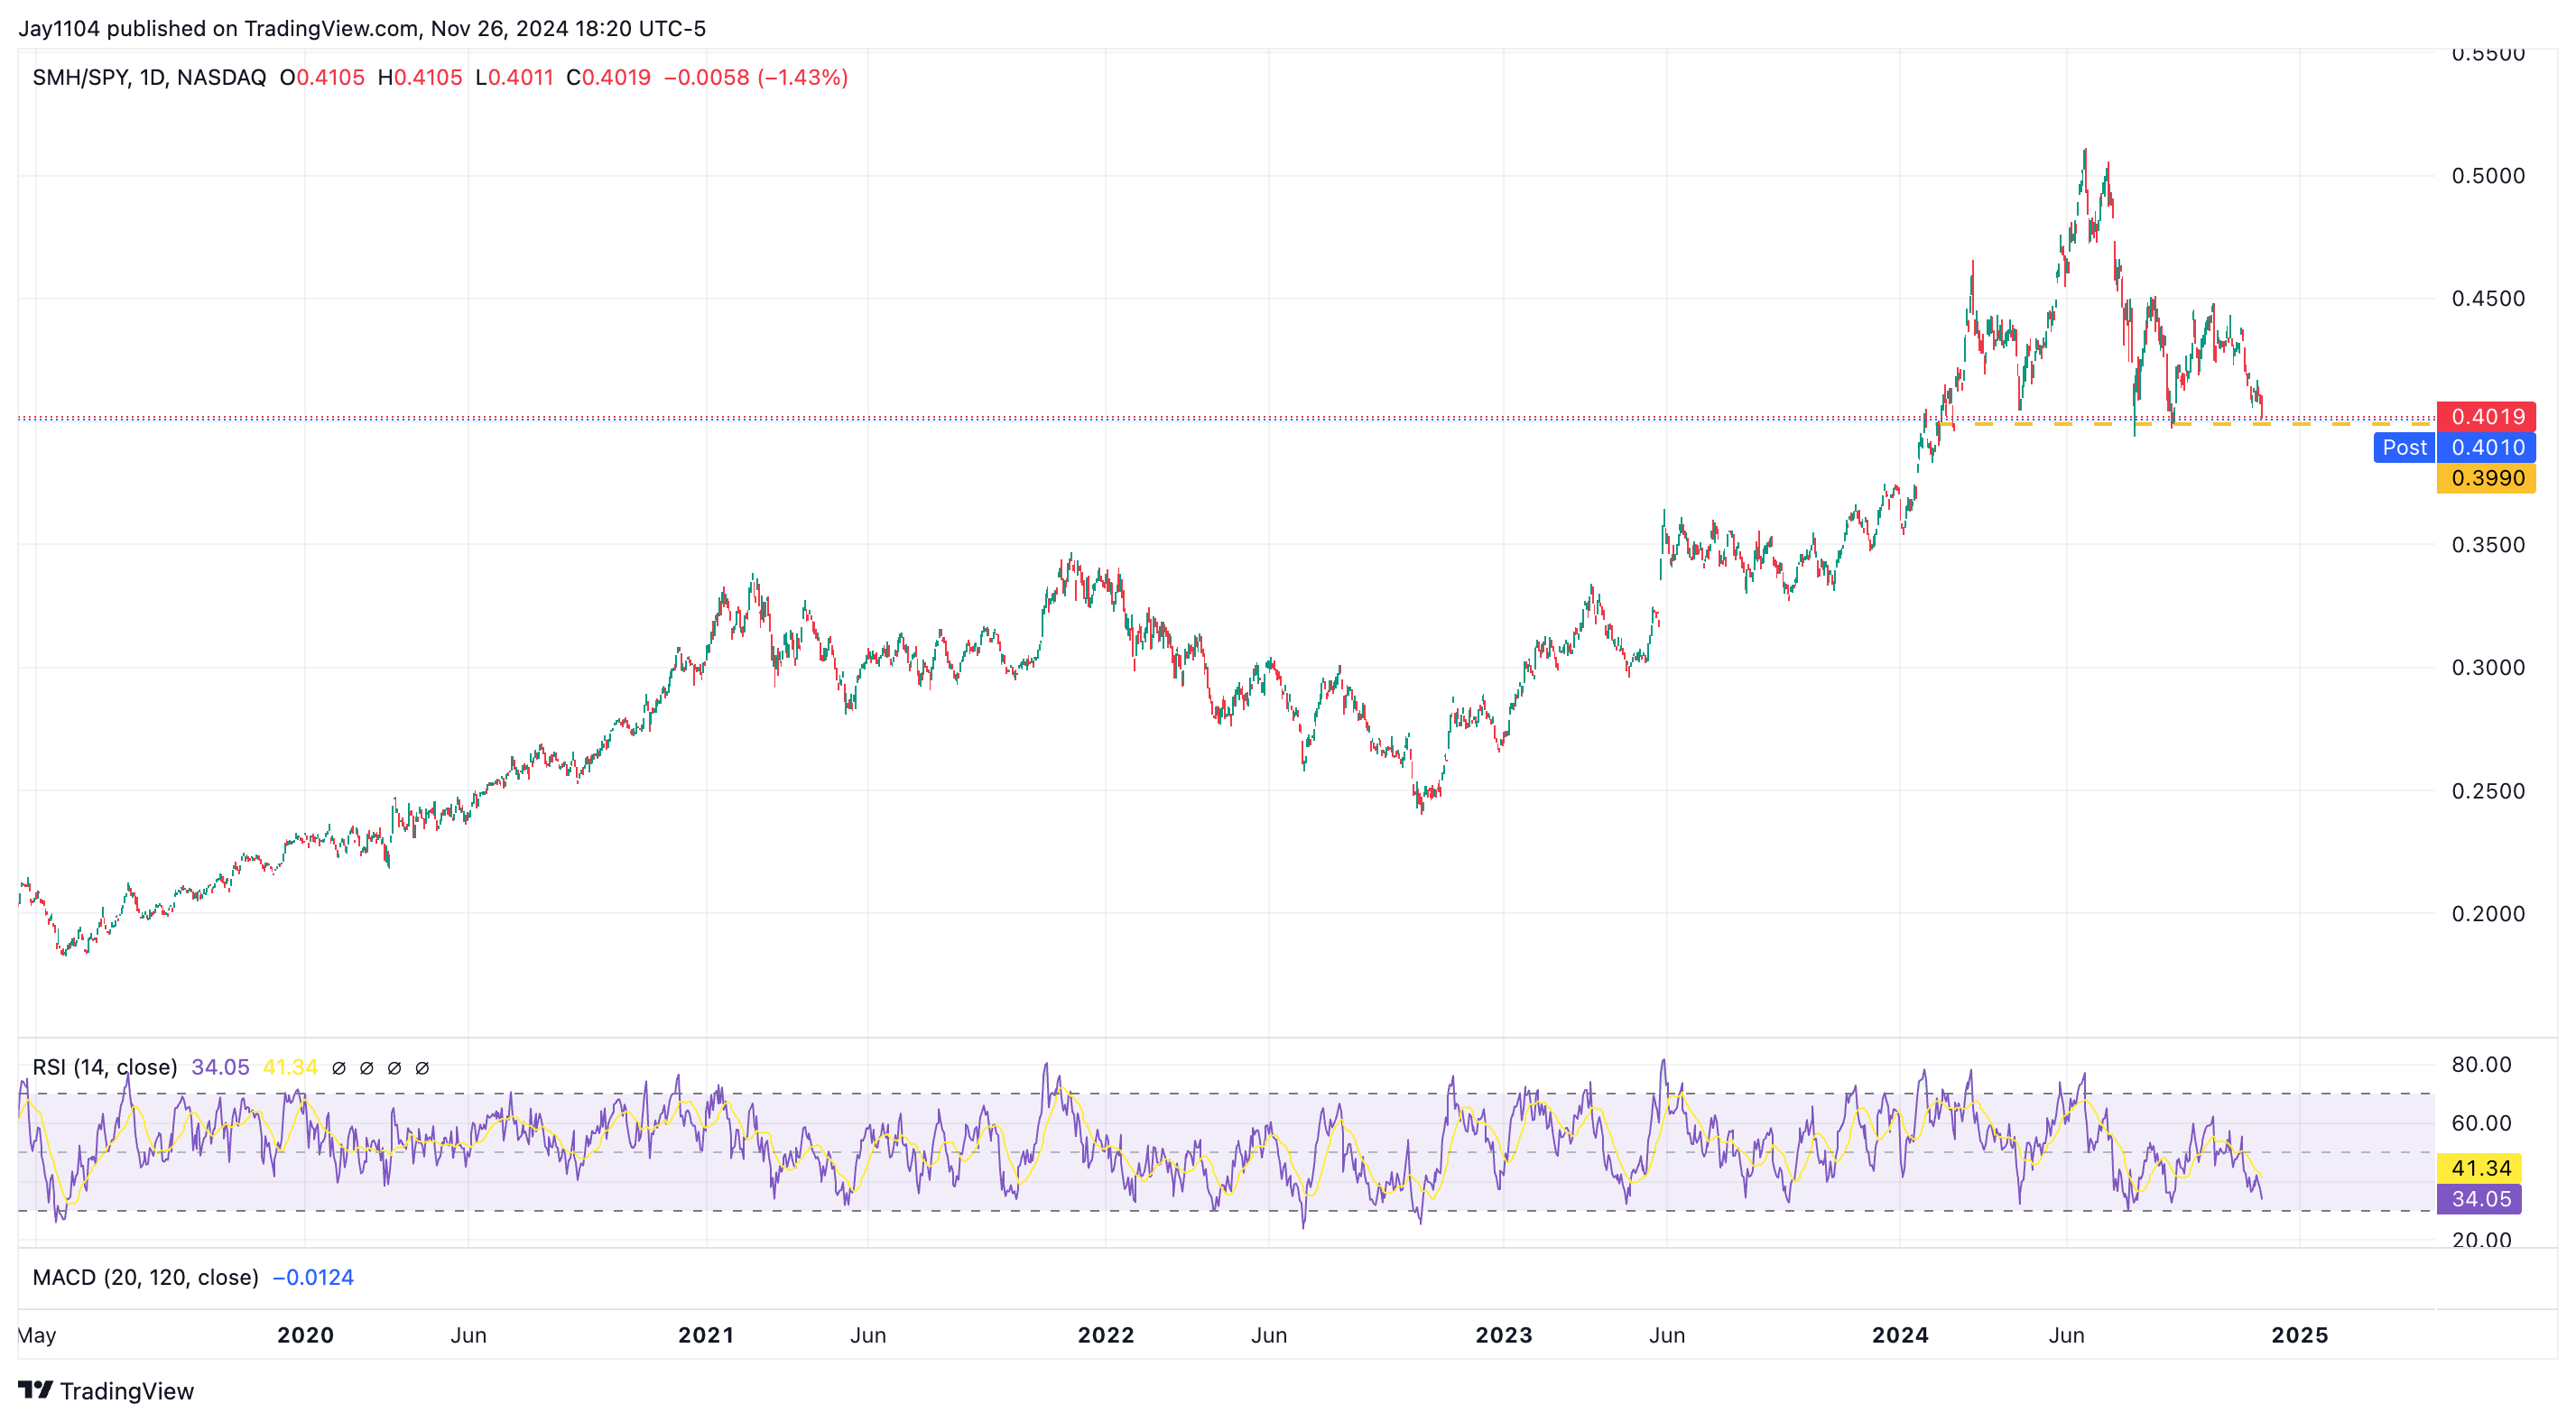Click the 2021 label on time axis
This screenshot has width=2576, height=1422.
point(706,1335)
